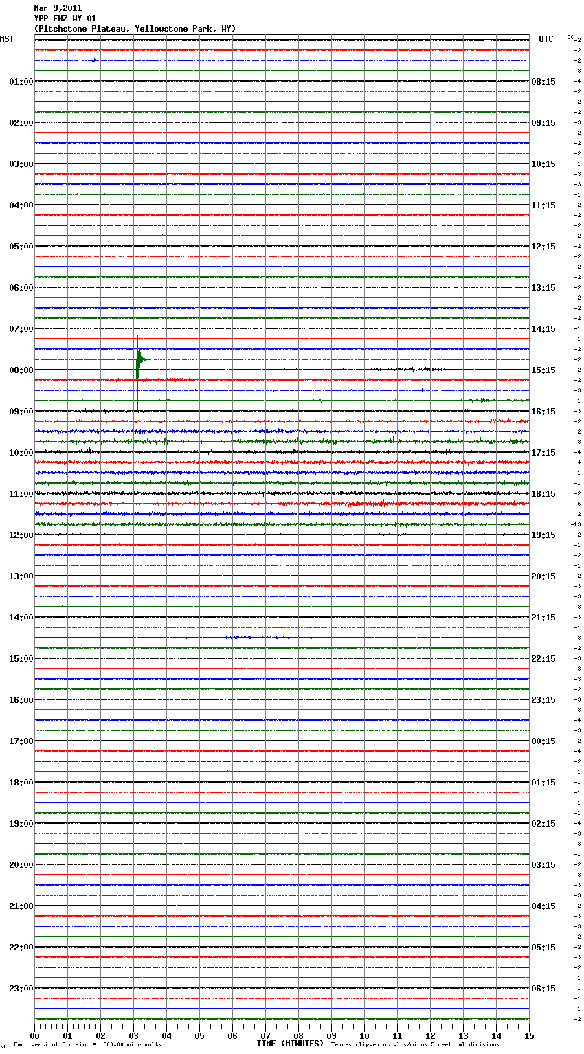
Task: Click the 05:15 UTC row label
Action: click(543, 948)
